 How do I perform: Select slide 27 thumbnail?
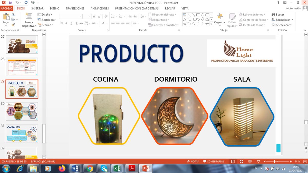coord(22,44)
